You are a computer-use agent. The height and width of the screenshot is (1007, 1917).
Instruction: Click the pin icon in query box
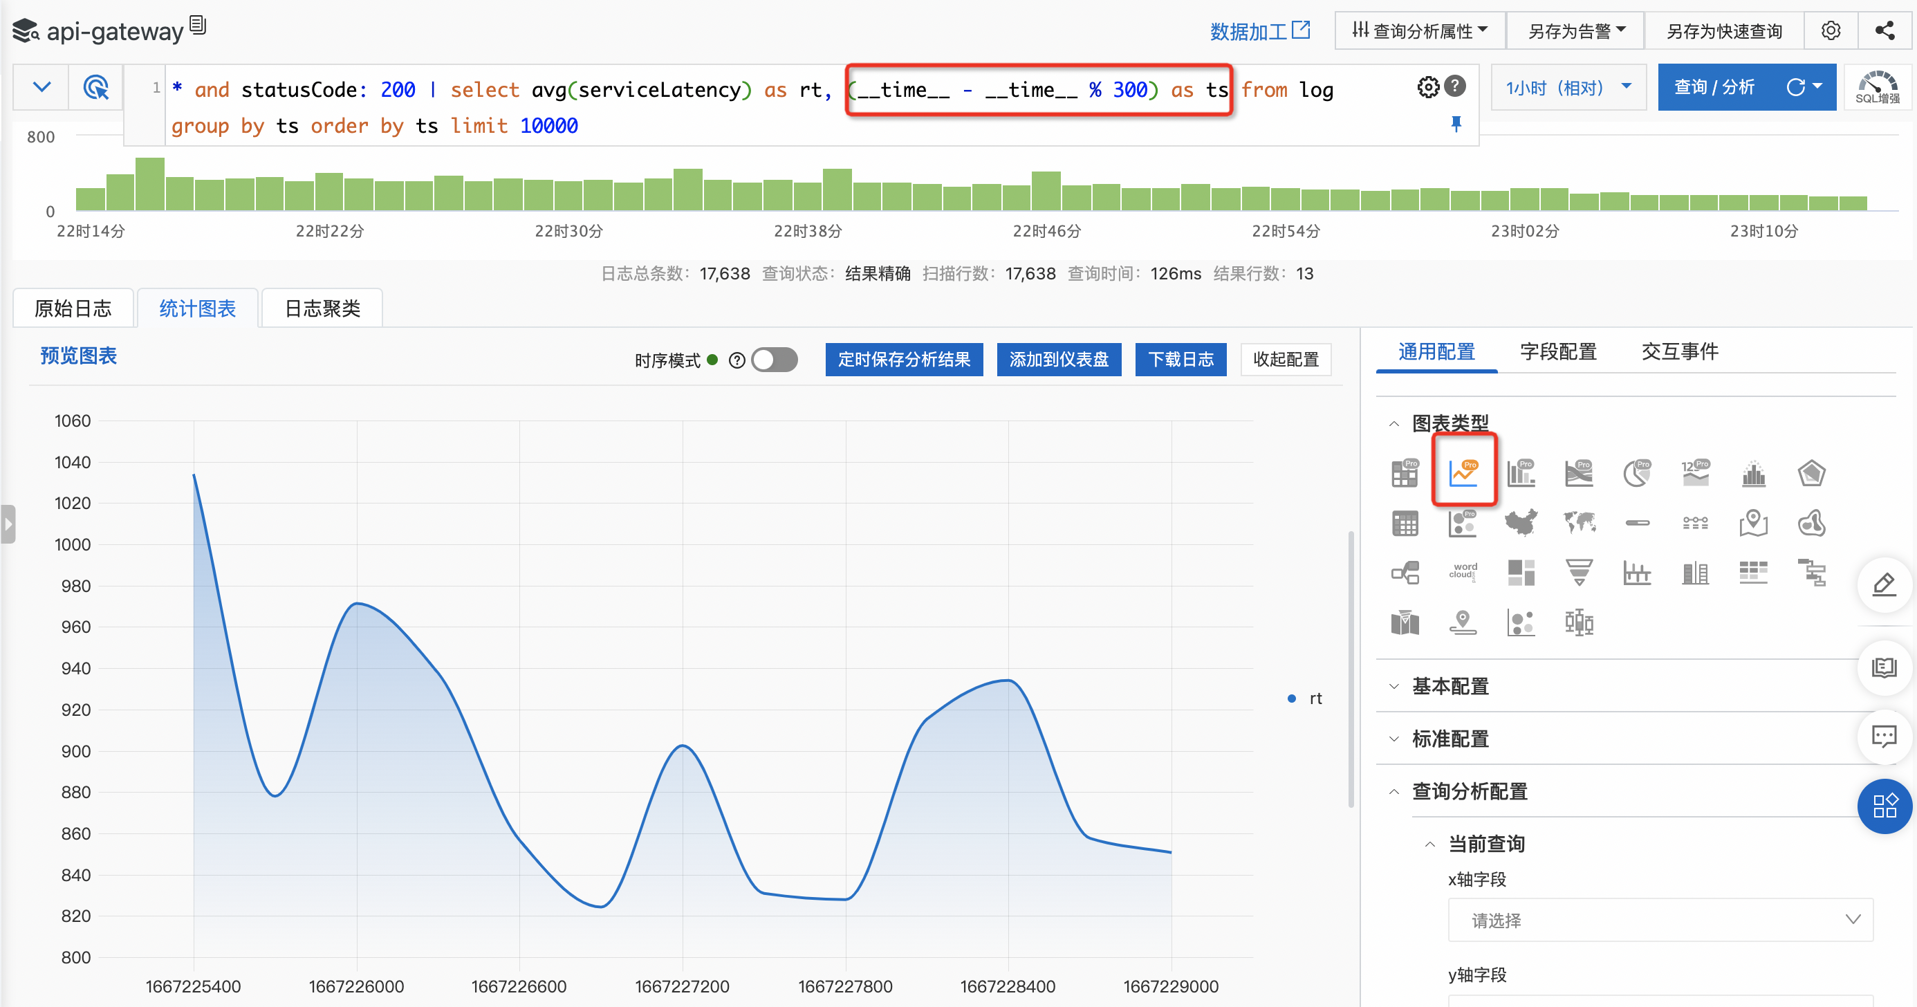coord(1456,124)
